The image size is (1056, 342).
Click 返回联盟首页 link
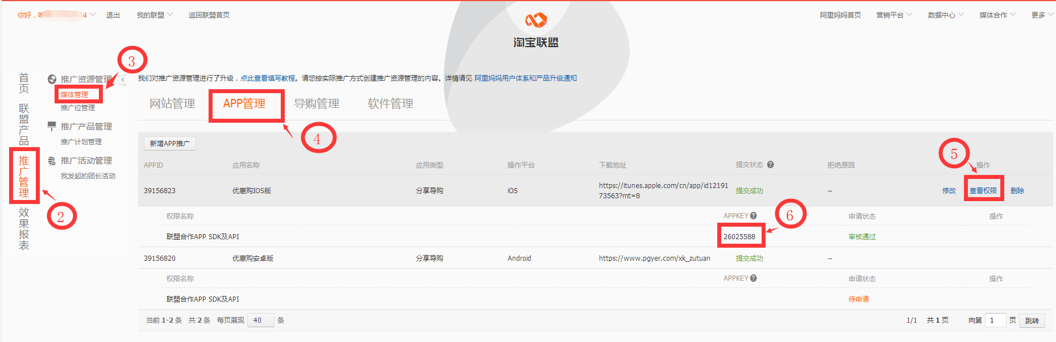tap(209, 15)
